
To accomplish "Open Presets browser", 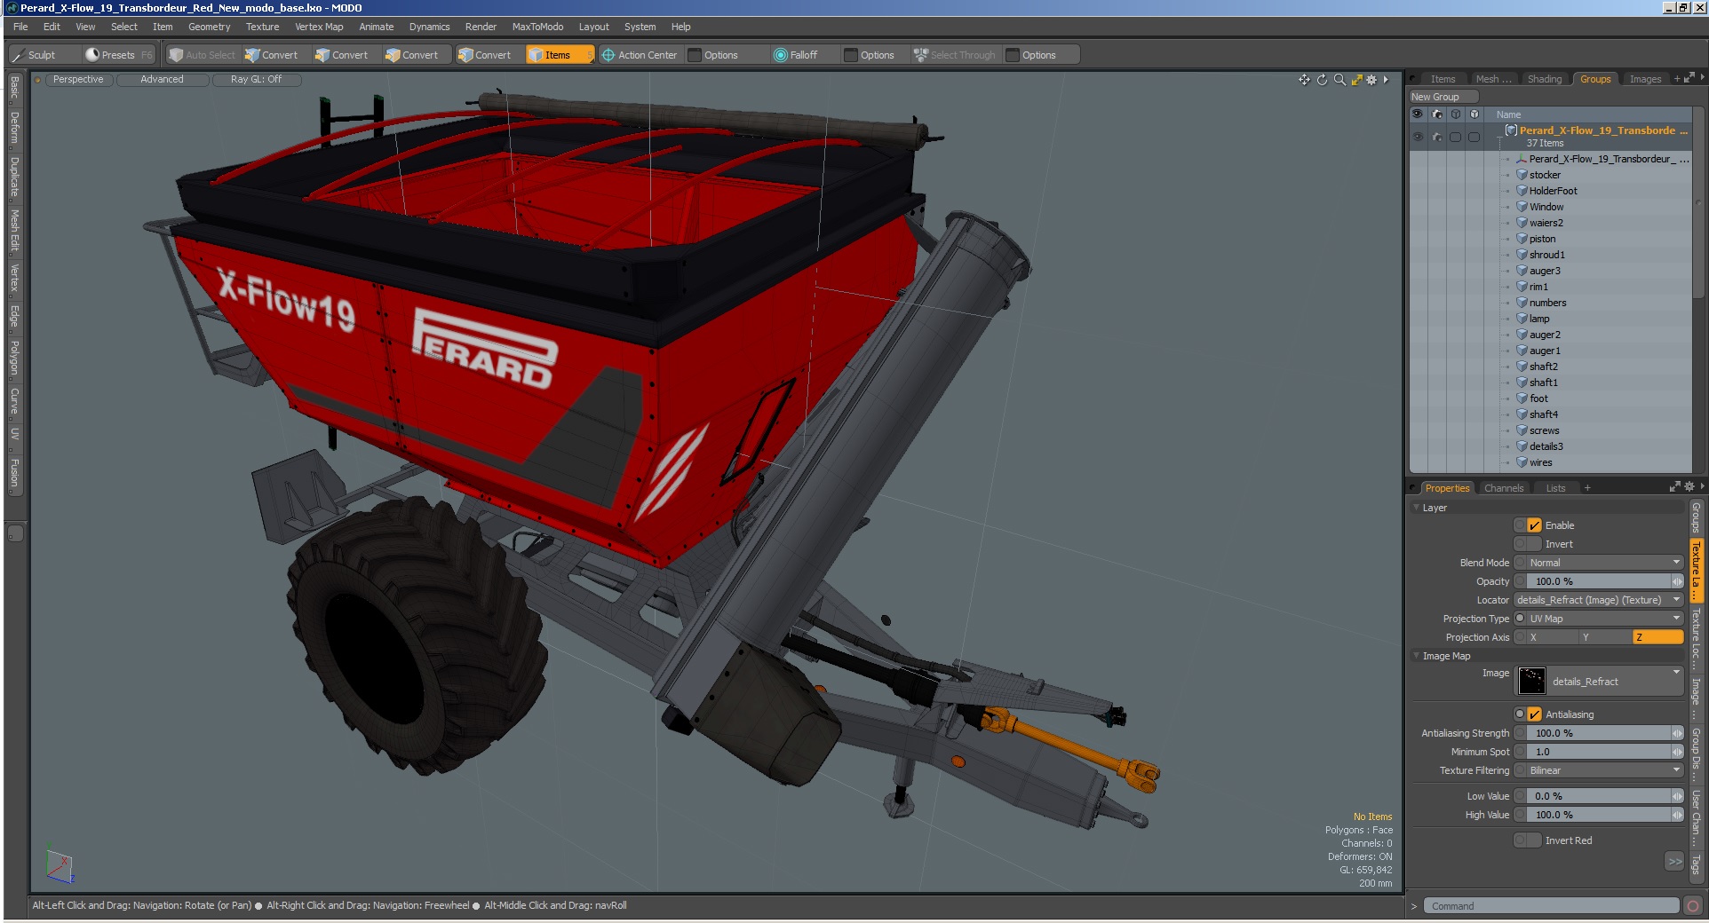I will click(119, 55).
